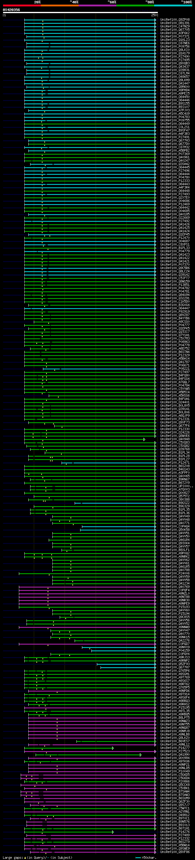Select hit label UniRef100_O24226
This screenshot has width=195, height=860.
point(175,433)
